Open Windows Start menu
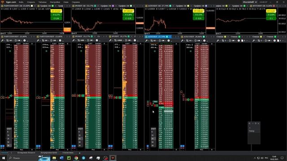The height and width of the screenshot is (161, 287). click(x=3, y=158)
